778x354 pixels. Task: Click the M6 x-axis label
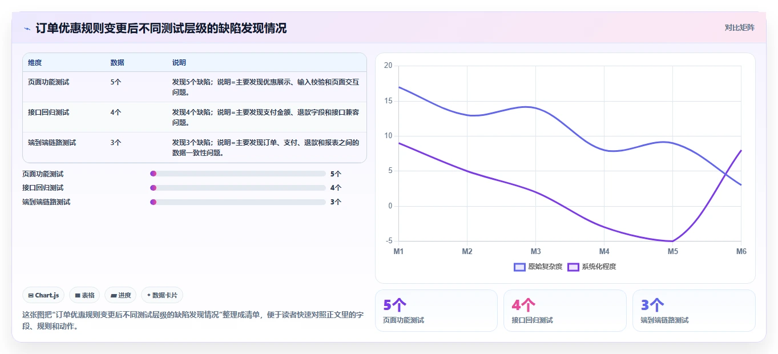click(x=741, y=252)
